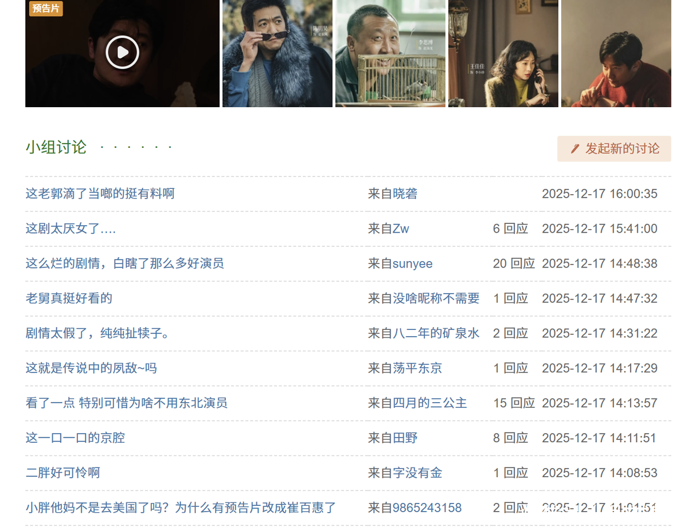Open topic 这么烂的剧情，白瞎了那么多好演员

click(124, 263)
